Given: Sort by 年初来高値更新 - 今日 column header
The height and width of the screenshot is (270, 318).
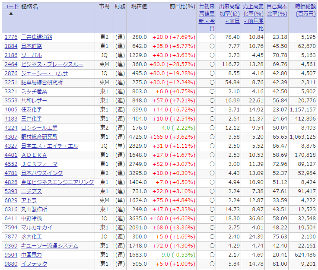Looking at the screenshot, I should [x=207, y=17].
